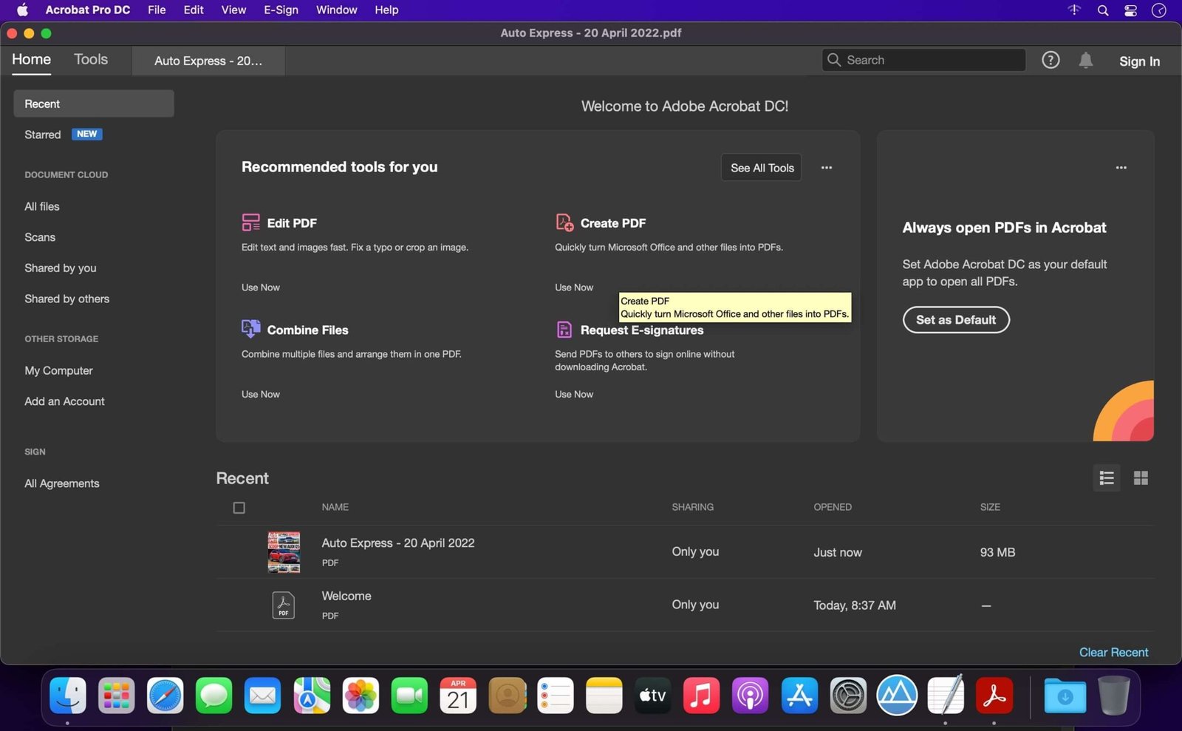Viewport: 1182px width, 731px height.
Task: Click the magnifier in the menu bar
Action: [x=1102, y=10]
